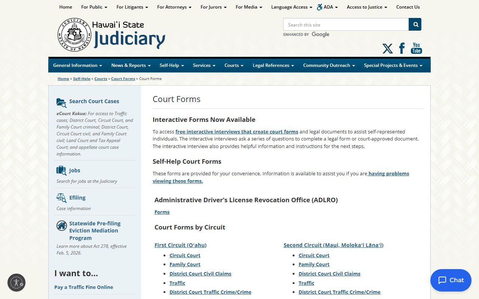
Task: Open the Chat widget
Action: click(x=451, y=280)
